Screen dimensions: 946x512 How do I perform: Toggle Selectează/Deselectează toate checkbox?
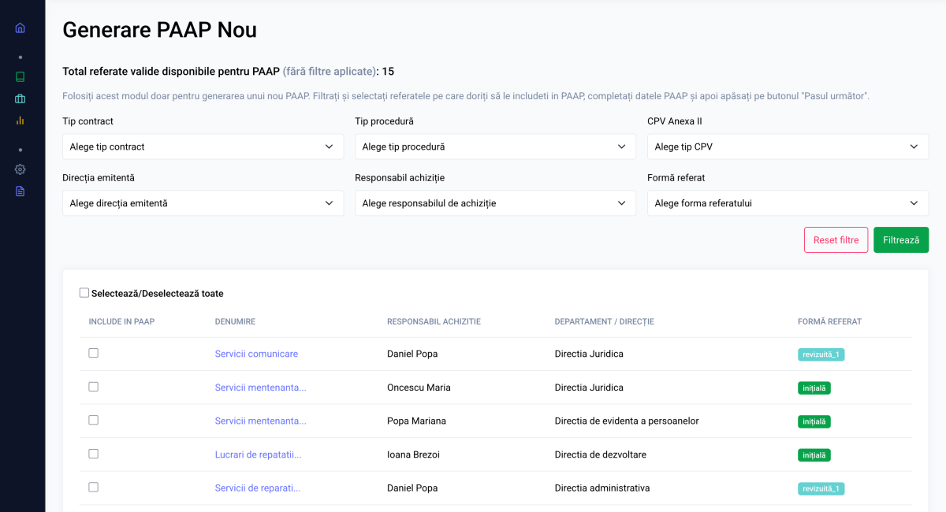[84, 293]
